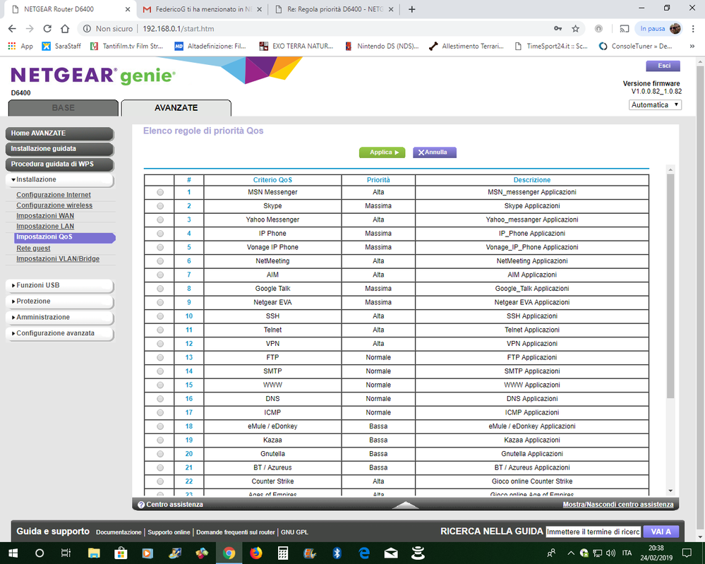Click Mostra/Nascondi centro assistenza link

tap(618, 505)
